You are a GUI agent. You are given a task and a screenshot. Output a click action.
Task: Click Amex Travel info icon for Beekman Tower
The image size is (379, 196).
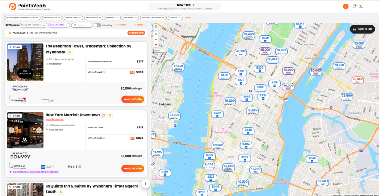[104, 72]
